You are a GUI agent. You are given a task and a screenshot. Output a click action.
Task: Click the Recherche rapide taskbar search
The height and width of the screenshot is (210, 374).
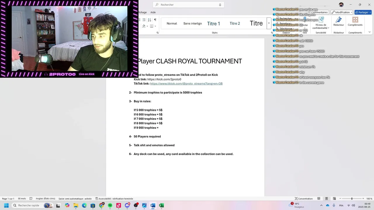[x=32, y=205]
